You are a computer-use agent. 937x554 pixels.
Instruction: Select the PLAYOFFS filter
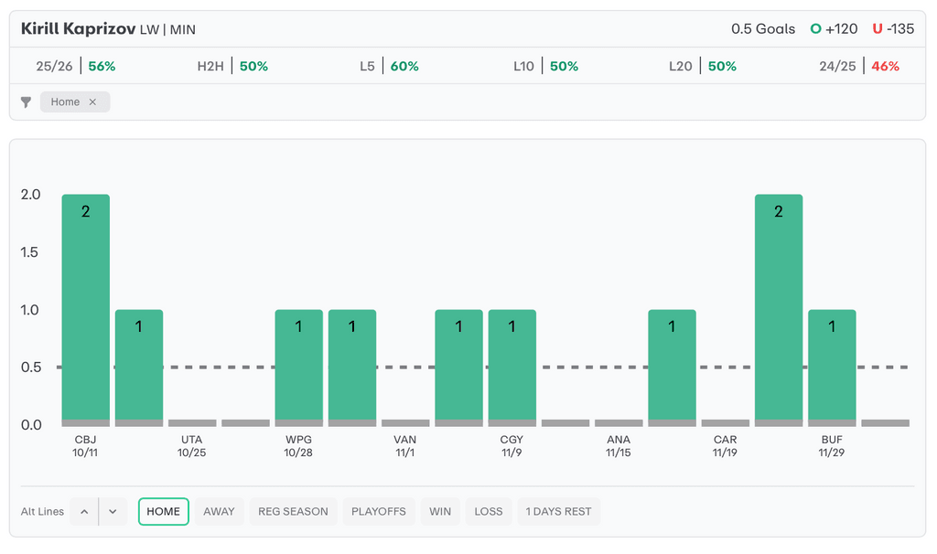(x=379, y=512)
